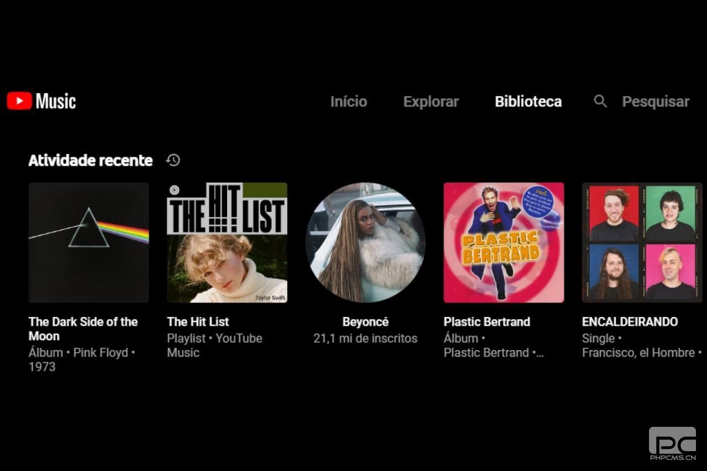Go to the Início tab
The width and height of the screenshot is (707, 471).
tap(349, 102)
